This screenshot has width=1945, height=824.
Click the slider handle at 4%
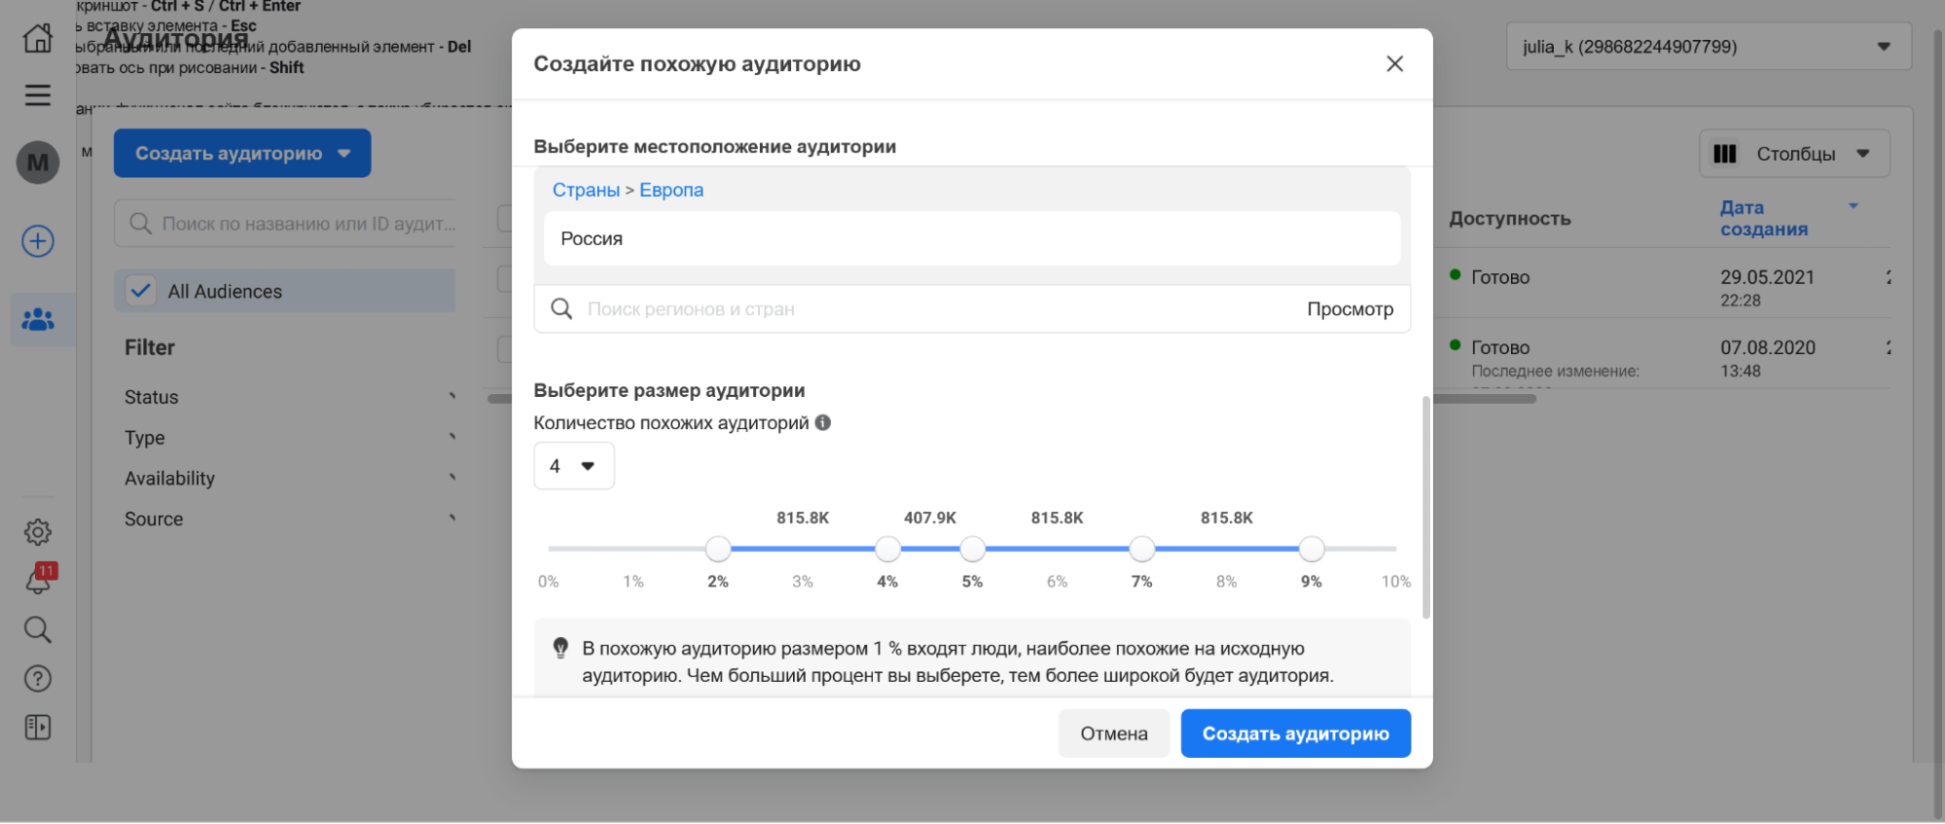pos(887,549)
